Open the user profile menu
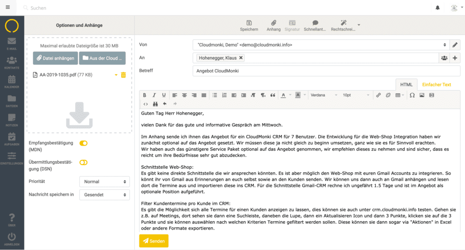The width and height of the screenshot is (465, 250). pos(456,8)
